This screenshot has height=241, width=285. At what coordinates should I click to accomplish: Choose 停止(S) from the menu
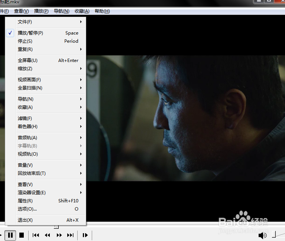45,41
